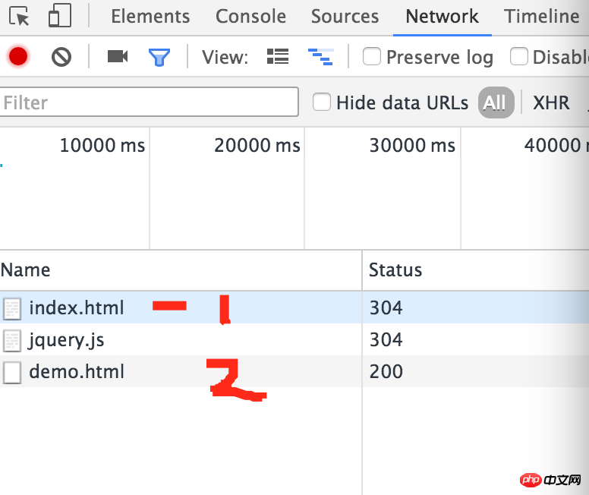The height and width of the screenshot is (495, 589).
Task: Check the Disable cache checkbox
Action: coord(519,56)
